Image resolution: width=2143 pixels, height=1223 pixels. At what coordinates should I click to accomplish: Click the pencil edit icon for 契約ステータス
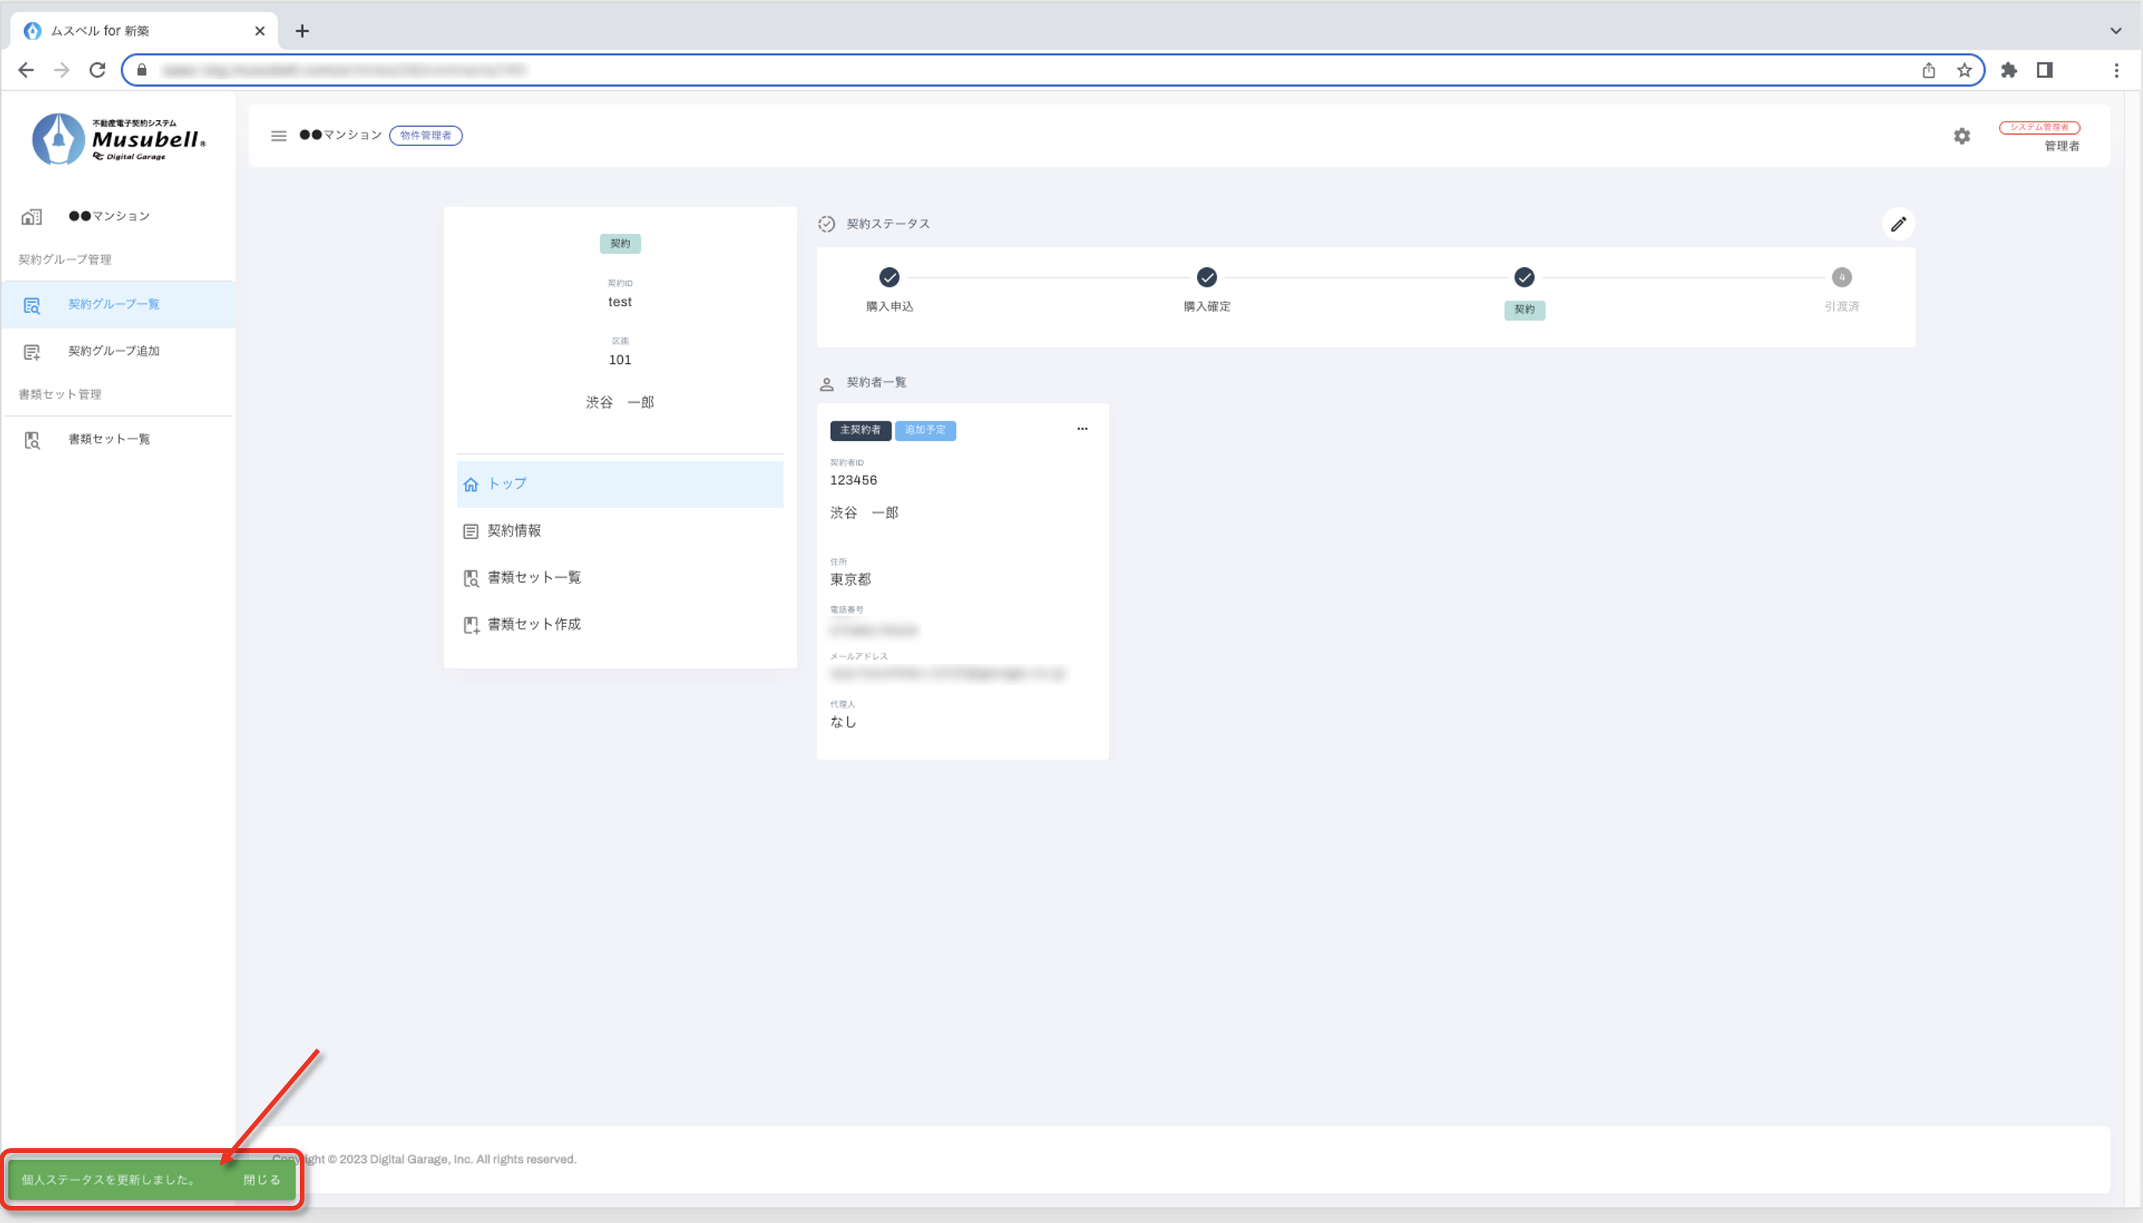pos(1898,224)
